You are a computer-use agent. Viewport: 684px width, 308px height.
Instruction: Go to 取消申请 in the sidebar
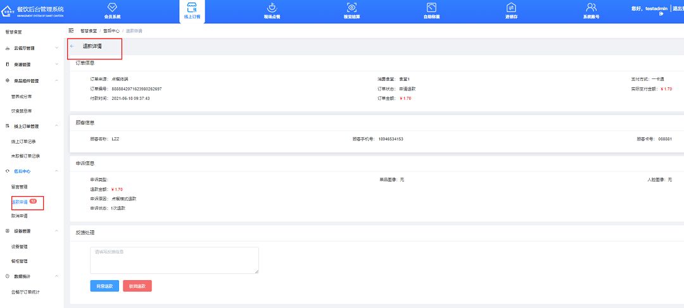coord(20,216)
